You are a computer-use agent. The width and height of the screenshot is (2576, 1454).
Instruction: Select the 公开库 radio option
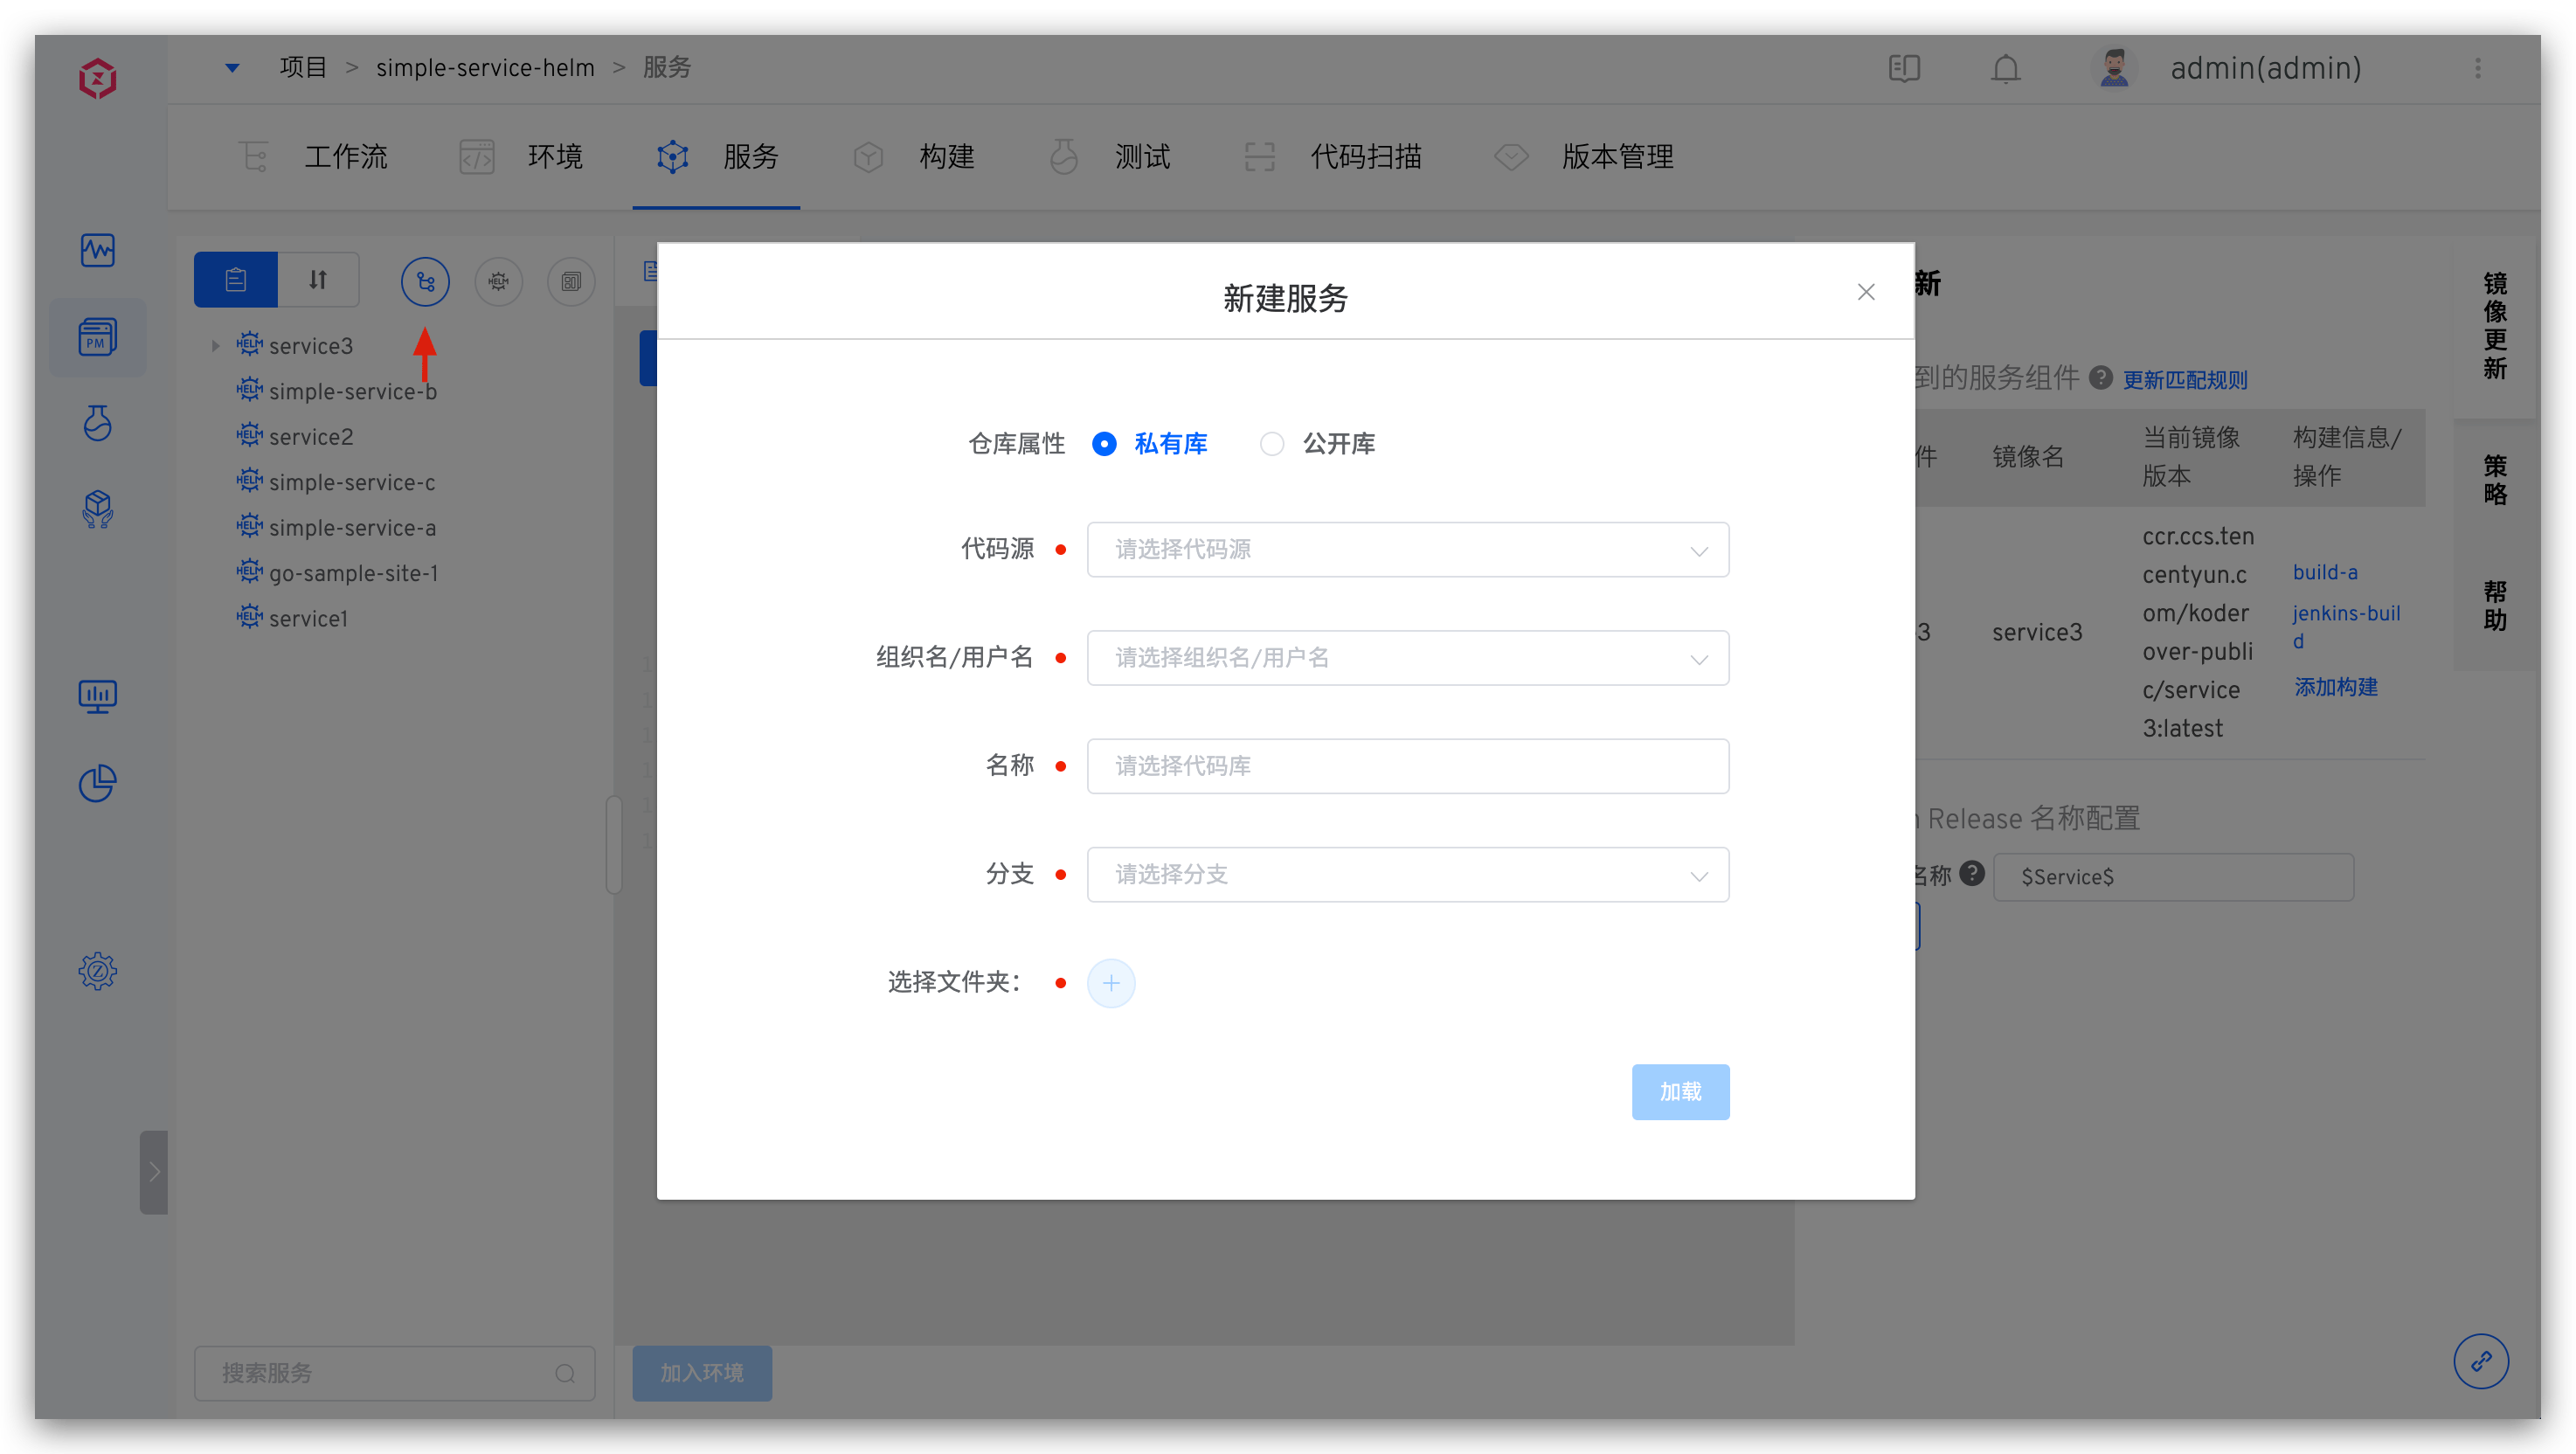[x=1271, y=443]
